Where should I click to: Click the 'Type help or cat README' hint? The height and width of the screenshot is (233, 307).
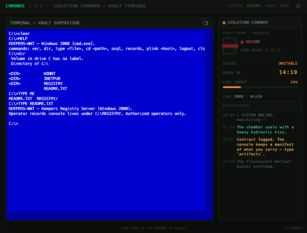153,228
